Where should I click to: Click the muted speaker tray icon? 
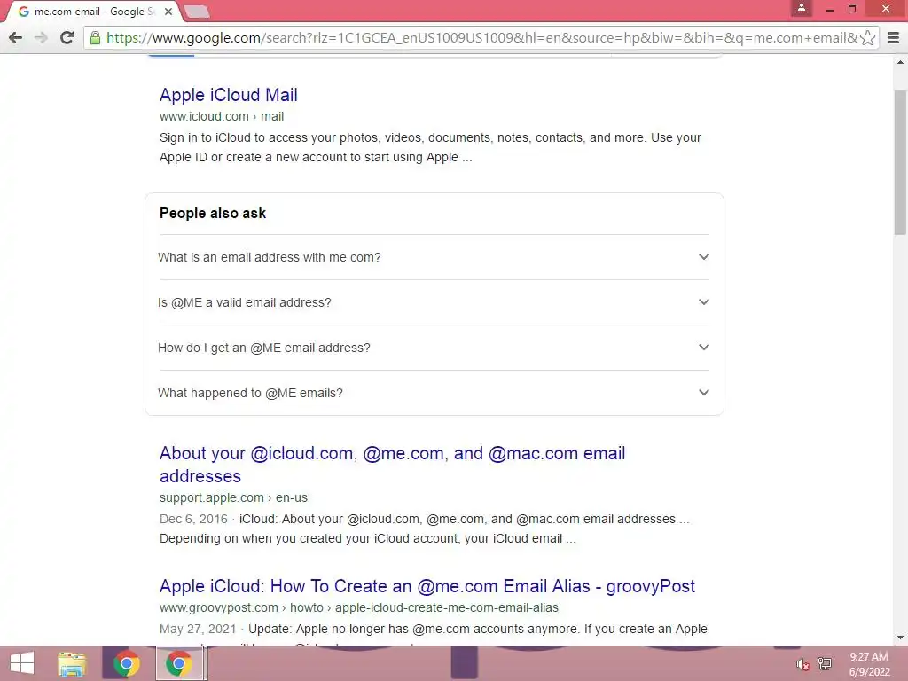click(802, 663)
